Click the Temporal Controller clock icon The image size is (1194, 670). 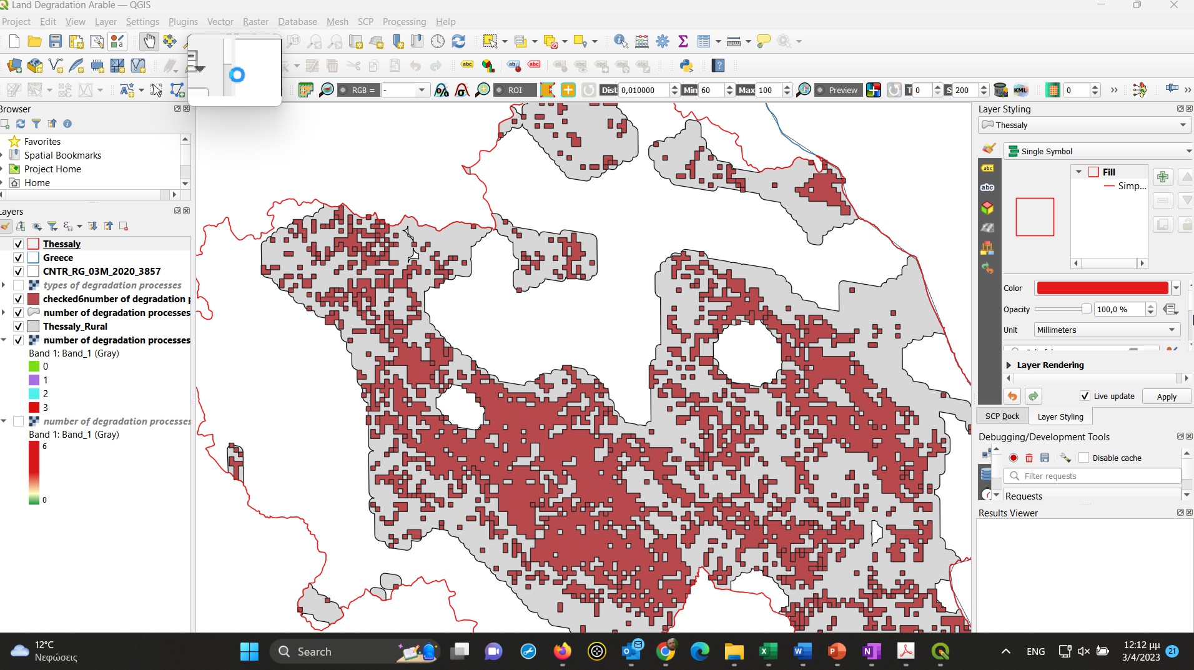click(x=438, y=41)
